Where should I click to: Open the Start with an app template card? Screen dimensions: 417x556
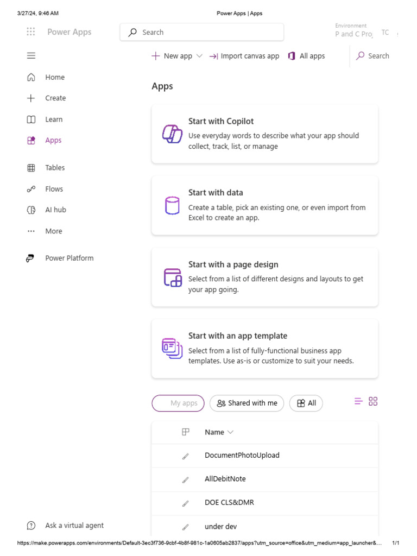click(265, 349)
